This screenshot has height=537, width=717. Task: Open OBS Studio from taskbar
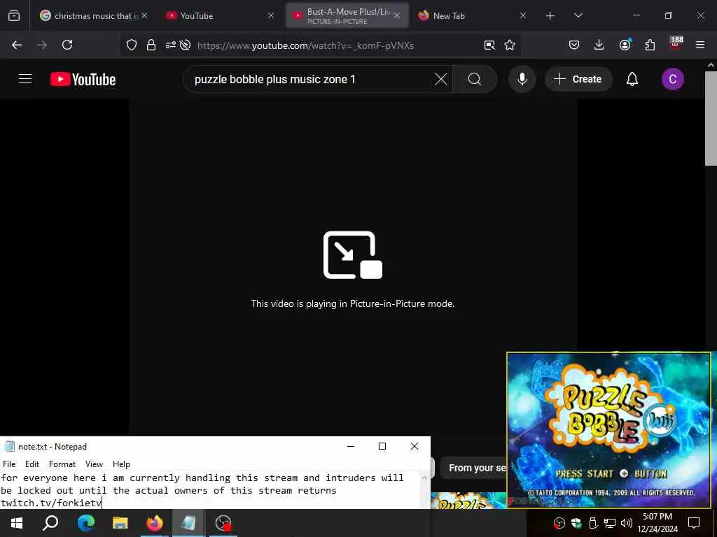pos(223,523)
